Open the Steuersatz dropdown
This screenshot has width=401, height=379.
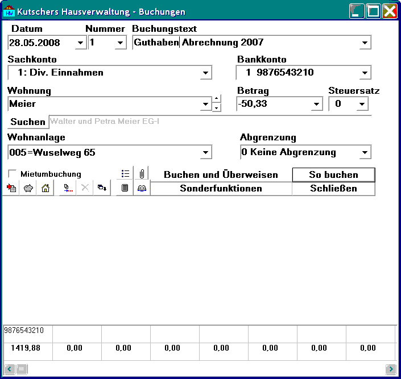coord(362,104)
